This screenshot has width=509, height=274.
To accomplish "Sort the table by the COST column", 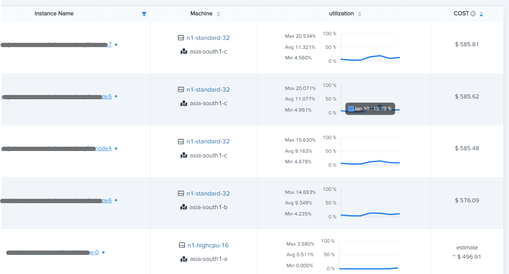I will [x=481, y=13].
